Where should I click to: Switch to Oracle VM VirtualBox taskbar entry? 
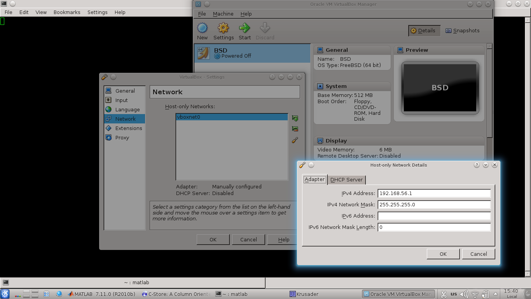[399, 294]
